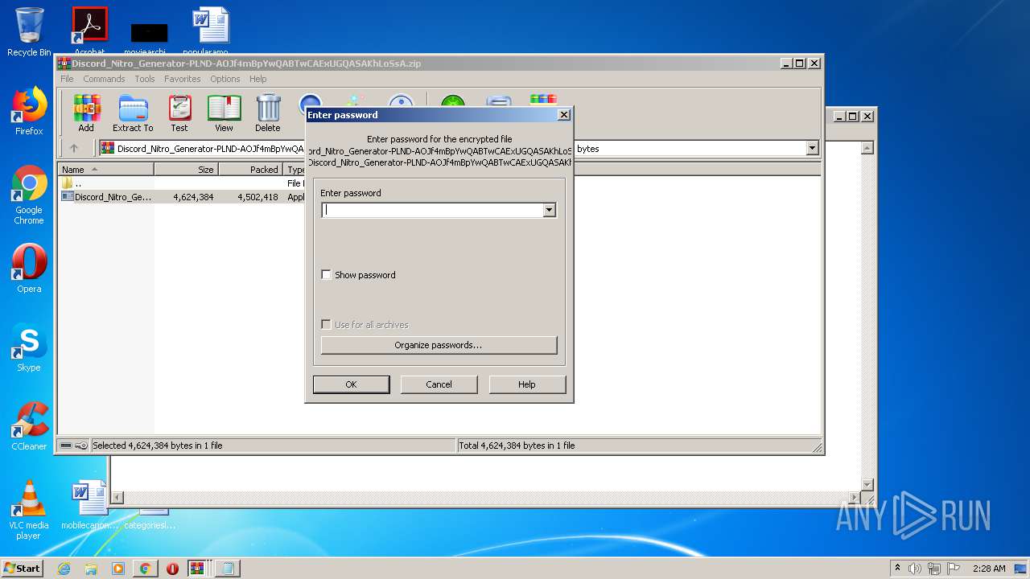The height and width of the screenshot is (579, 1030).
Task: Close the Enter password dialog
Action: [564, 114]
